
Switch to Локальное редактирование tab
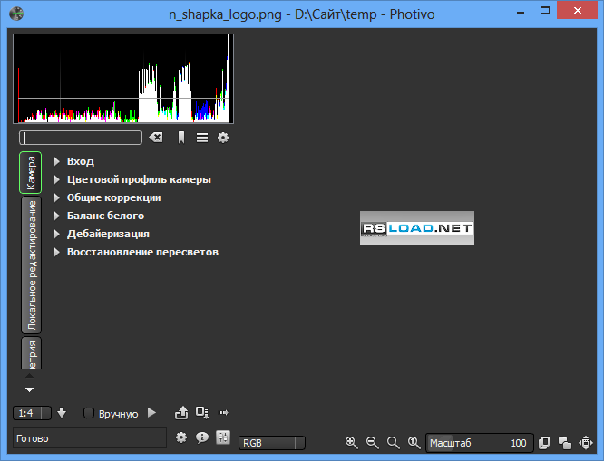coord(31,264)
